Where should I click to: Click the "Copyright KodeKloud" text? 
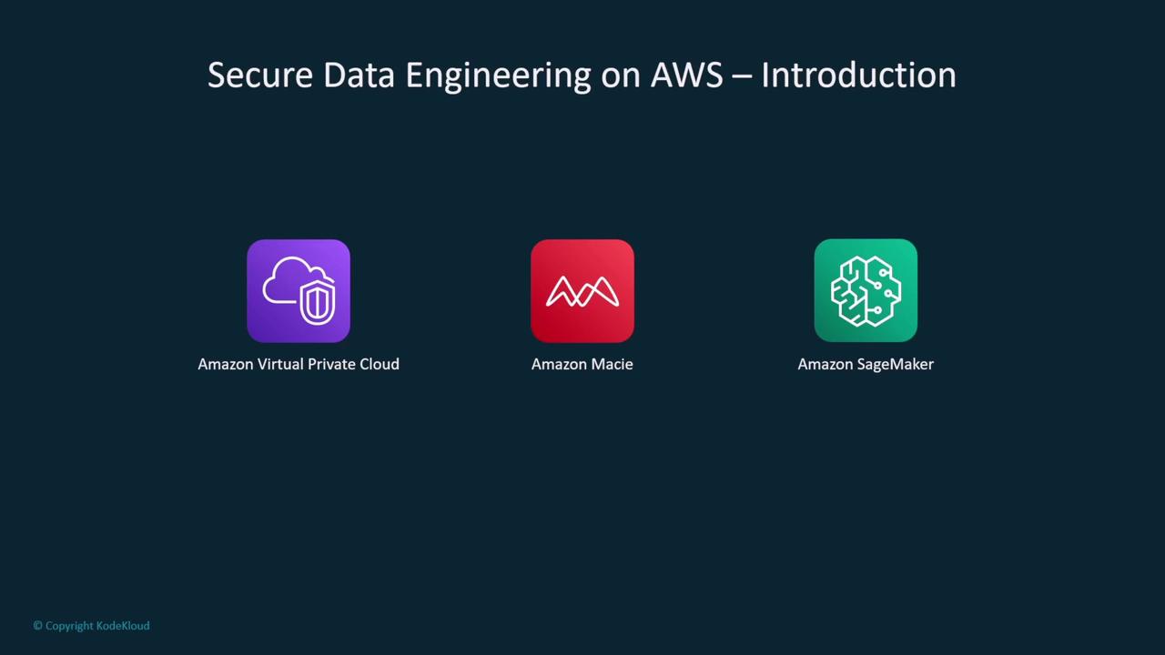click(x=97, y=626)
